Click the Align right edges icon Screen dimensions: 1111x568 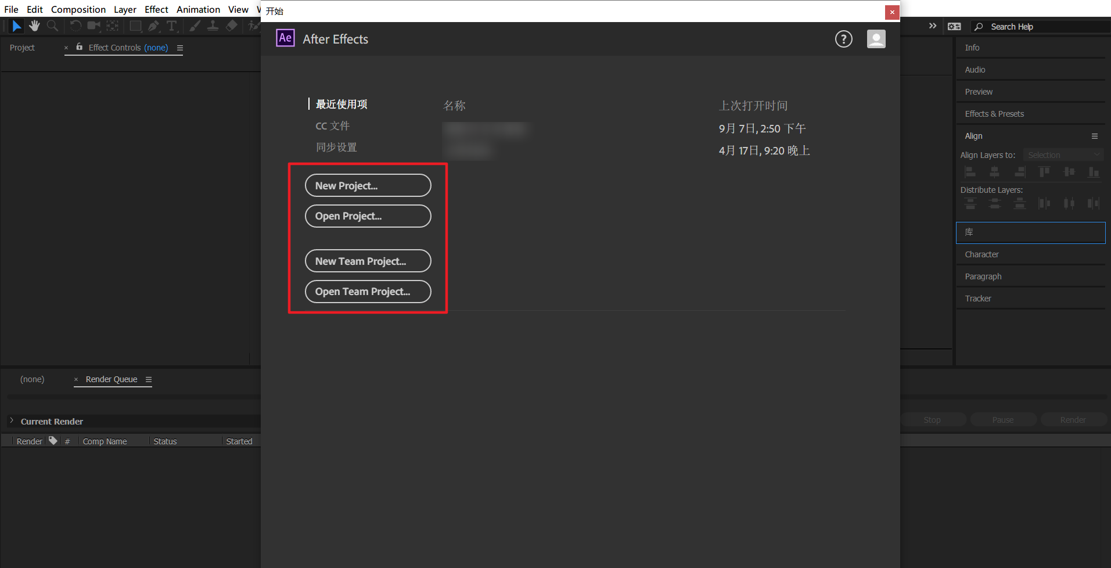(1020, 172)
